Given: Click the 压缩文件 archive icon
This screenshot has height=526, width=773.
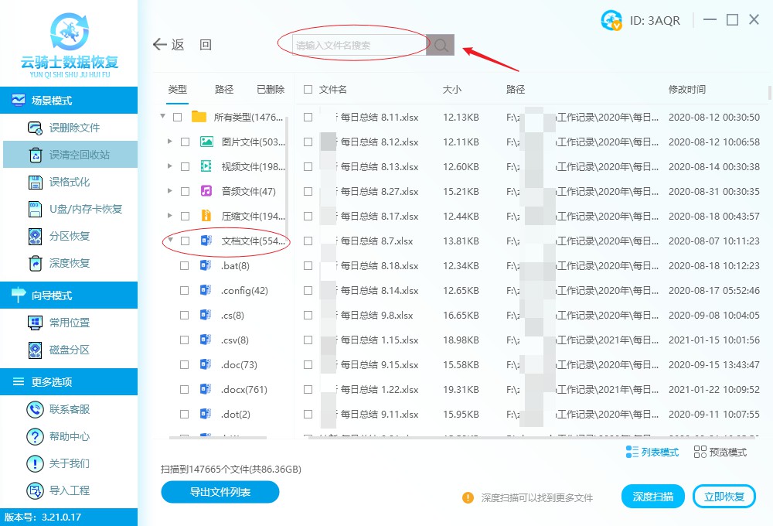Looking at the screenshot, I should click(x=206, y=216).
